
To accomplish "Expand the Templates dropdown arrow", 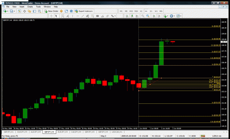I will pos(181,16).
